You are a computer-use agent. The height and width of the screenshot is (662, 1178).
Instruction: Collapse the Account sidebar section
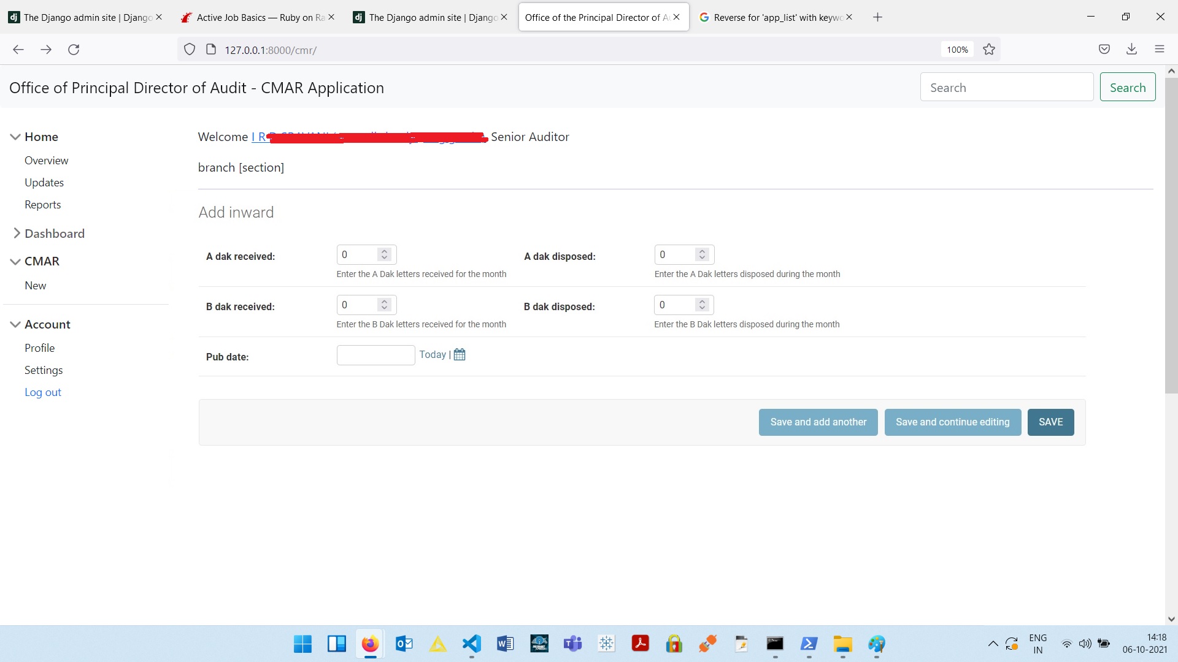point(15,324)
